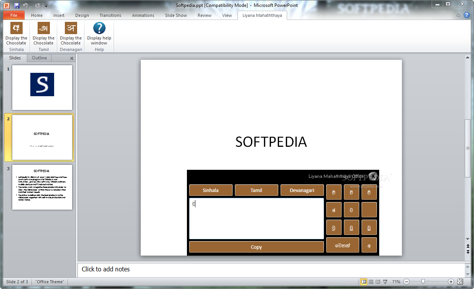Switch to the Animations ribbon tab
Image resolution: width=474 pixels, height=289 pixels.
click(143, 15)
